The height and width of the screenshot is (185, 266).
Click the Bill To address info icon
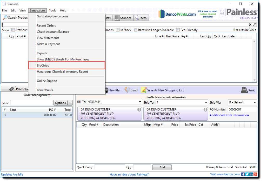139,110
